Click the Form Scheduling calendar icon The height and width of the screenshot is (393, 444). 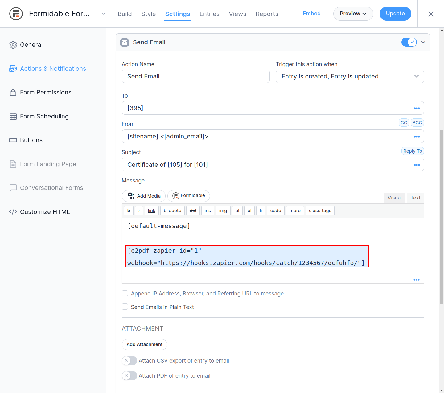(x=13, y=116)
